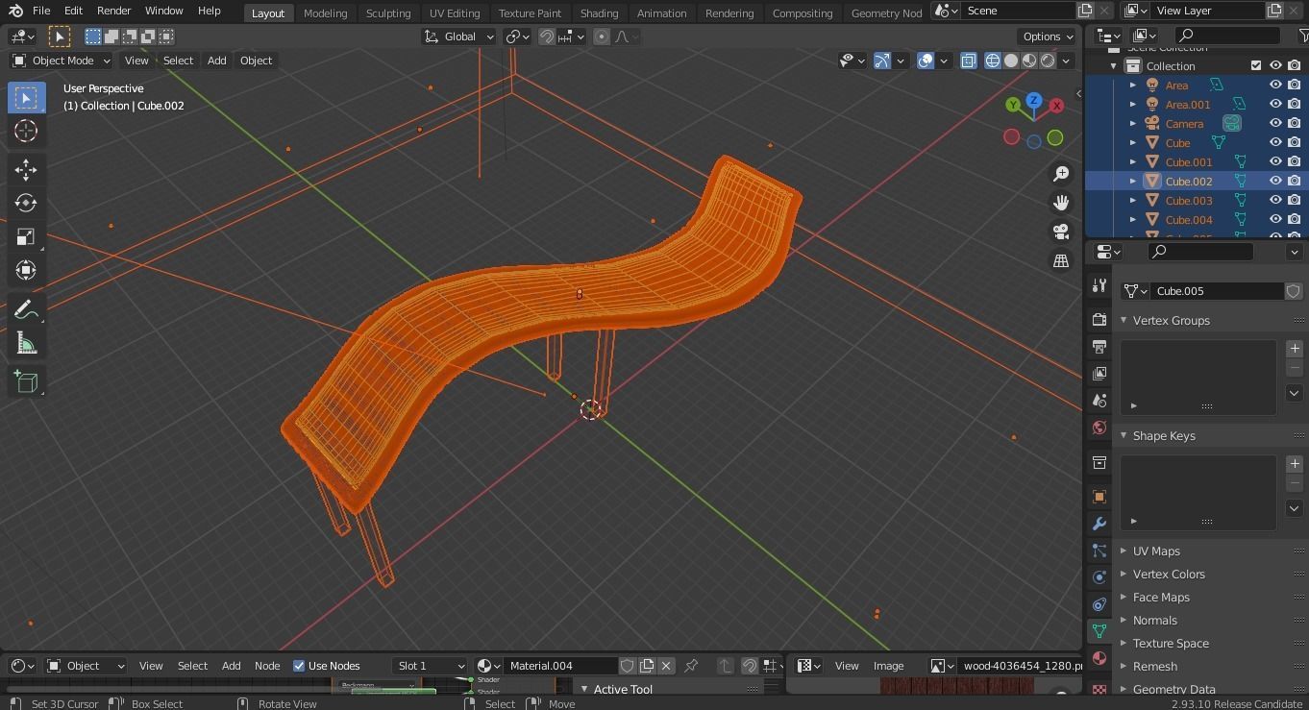Open the viewport Add menu
This screenshot has height=710, width=1309.
pos(216,61)
